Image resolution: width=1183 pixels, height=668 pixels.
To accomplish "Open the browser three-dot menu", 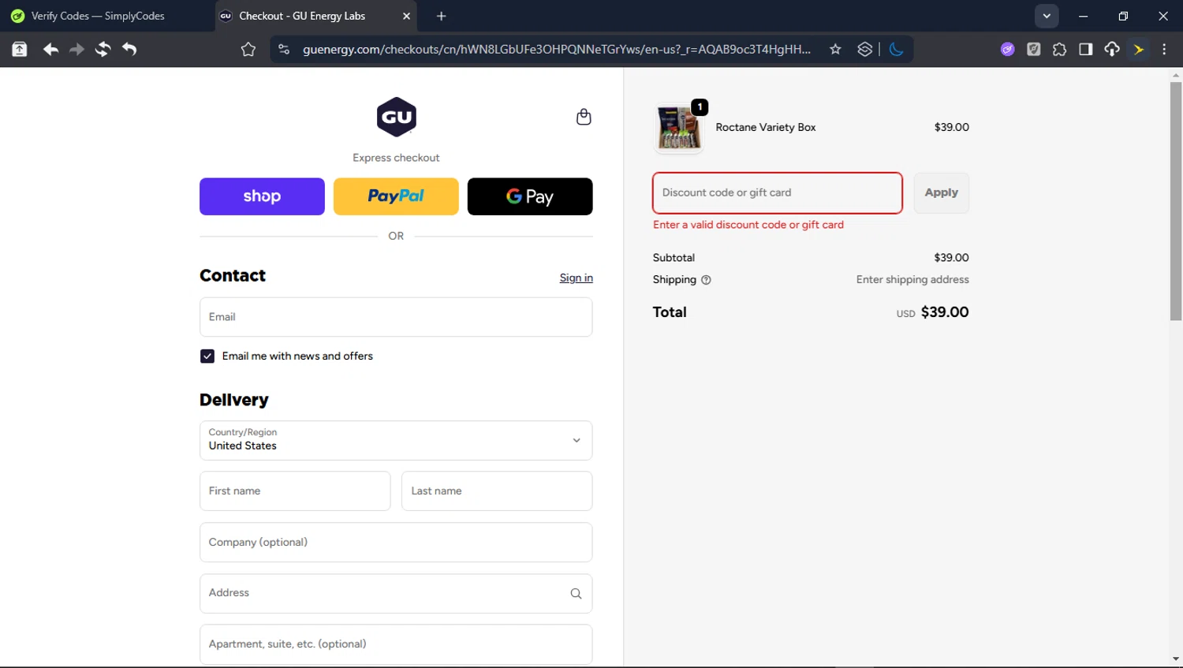I will 1164,49.
